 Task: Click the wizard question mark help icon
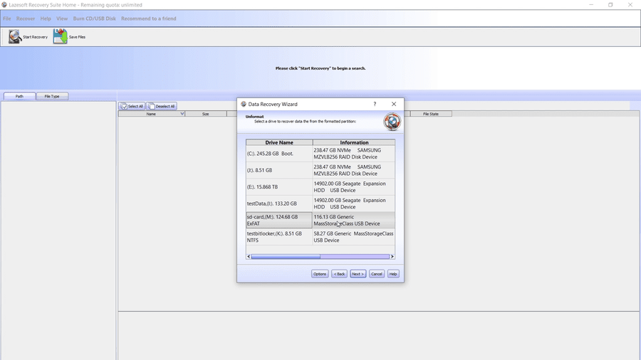(x=375, y=104)
